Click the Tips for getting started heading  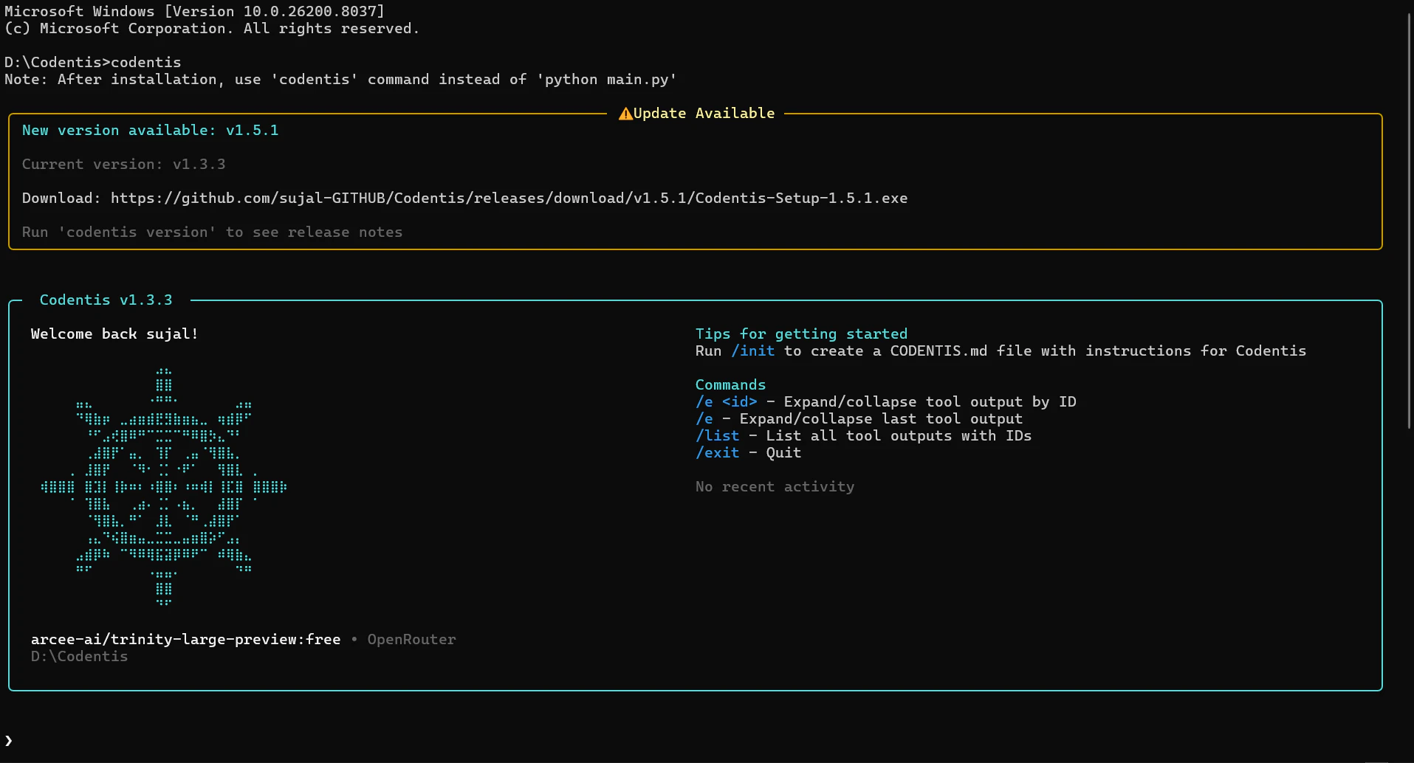click(801, 334)
